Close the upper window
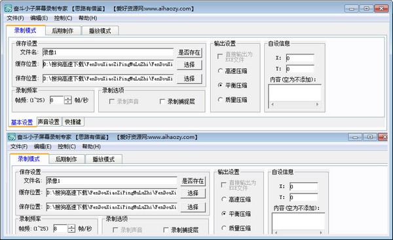Viewport: 393px width, 240px height. [381, 9]
